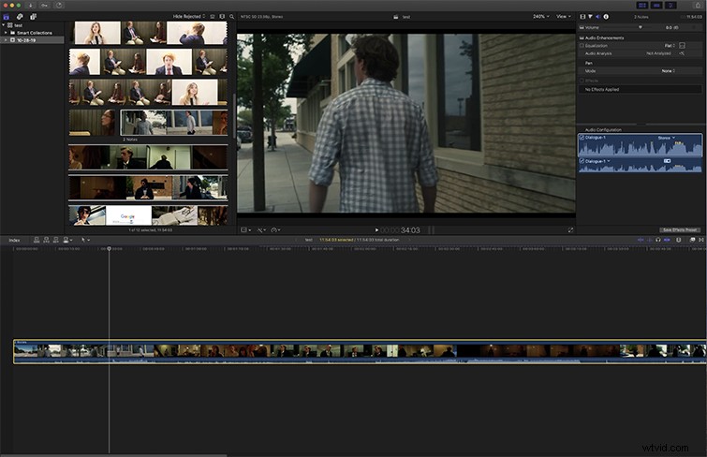Screen dimensions: 707x457
Task: Toggle timeline snapping button
Action: click(667, 240)
